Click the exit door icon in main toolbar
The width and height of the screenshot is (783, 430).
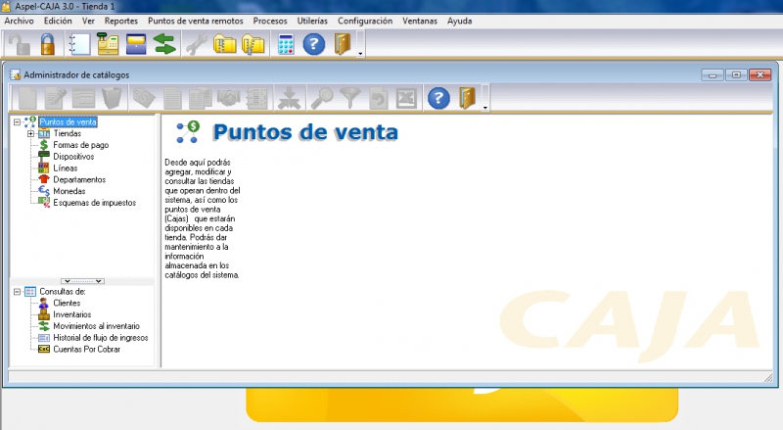(343, 44)
